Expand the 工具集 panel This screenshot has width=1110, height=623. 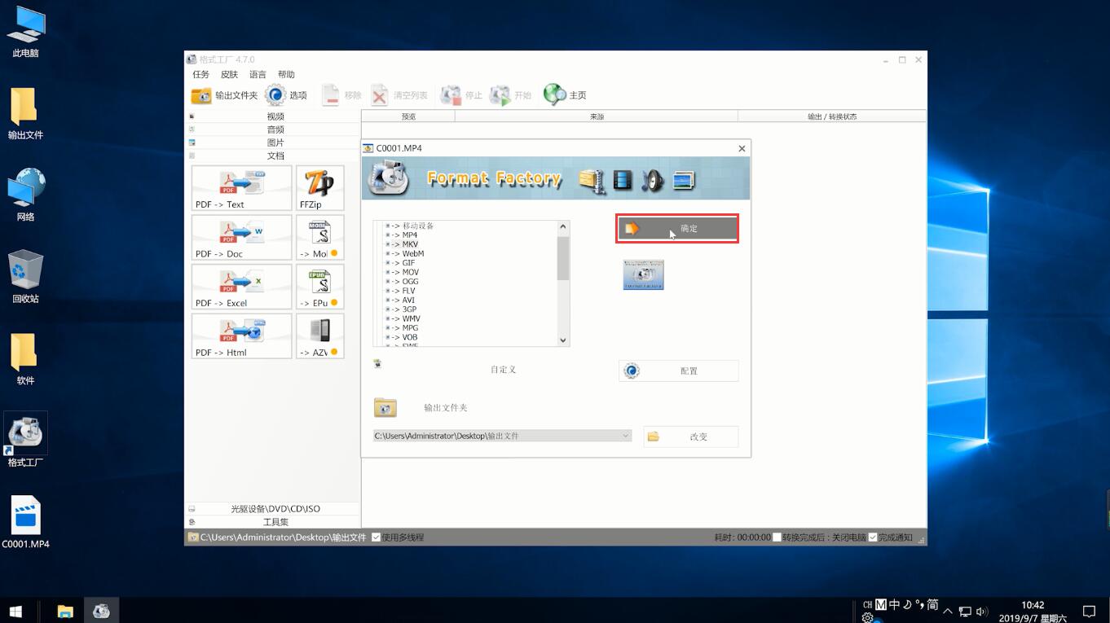pos(274,522)
